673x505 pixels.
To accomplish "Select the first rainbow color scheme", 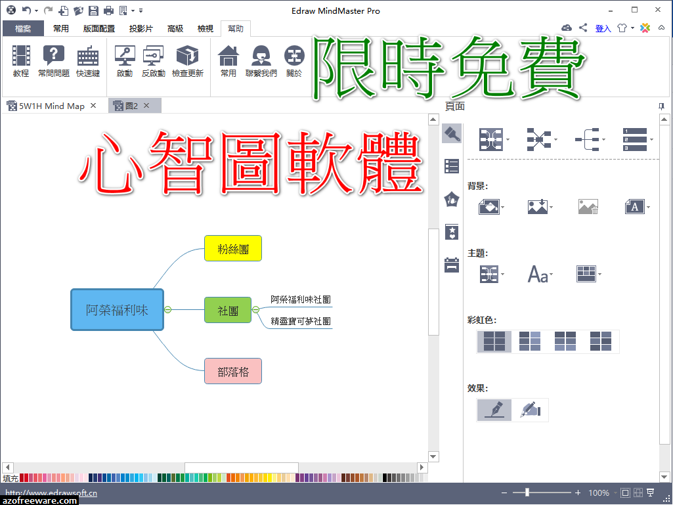I will pyautogui.click(x=494, y=341).
